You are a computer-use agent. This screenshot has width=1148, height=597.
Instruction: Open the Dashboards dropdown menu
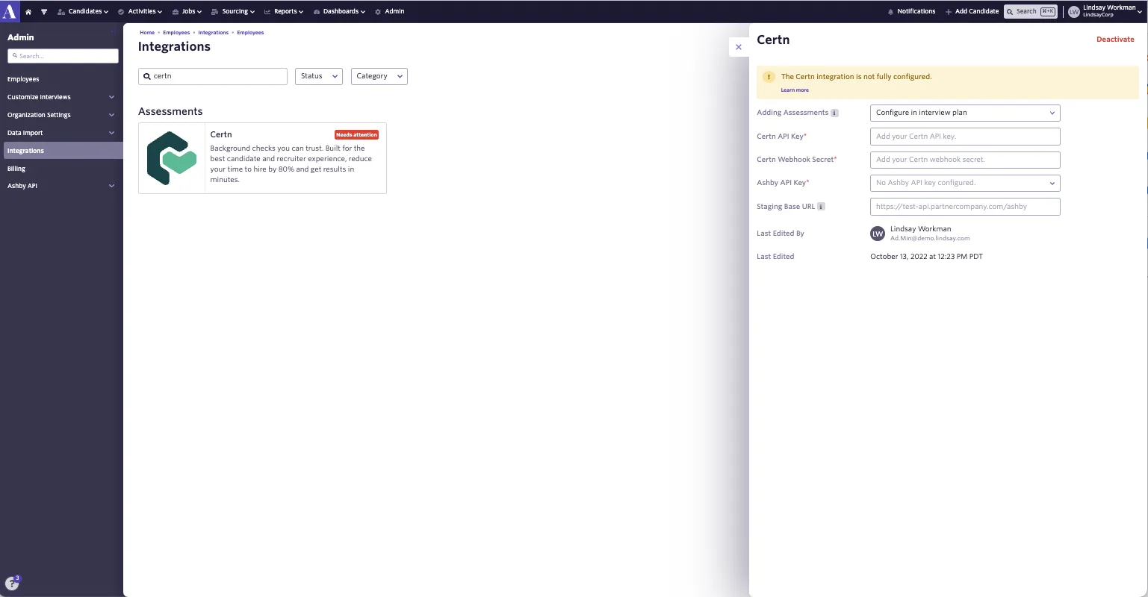tap(339, 12)
